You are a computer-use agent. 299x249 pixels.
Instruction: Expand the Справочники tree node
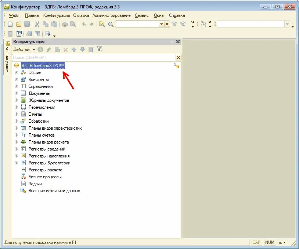point(17,86)
